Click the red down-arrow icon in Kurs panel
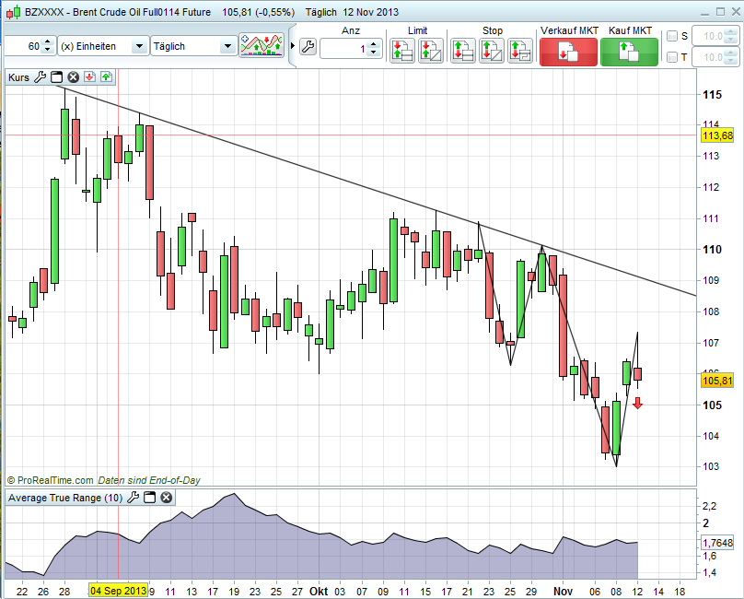The image size is (744, 599). 89,77
